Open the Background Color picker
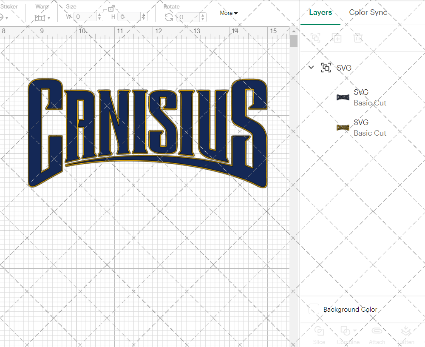Screen dimensions: 425x347 pos(313,310)
